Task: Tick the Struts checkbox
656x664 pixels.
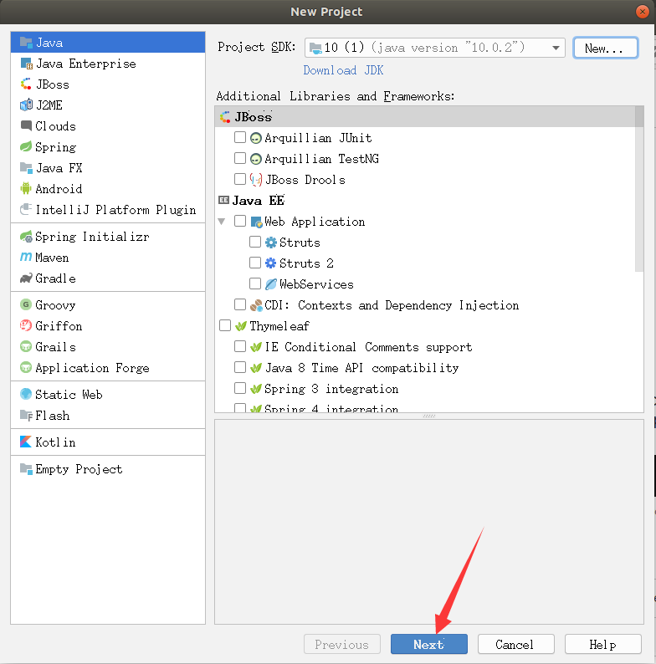Action: coord(255,242)
